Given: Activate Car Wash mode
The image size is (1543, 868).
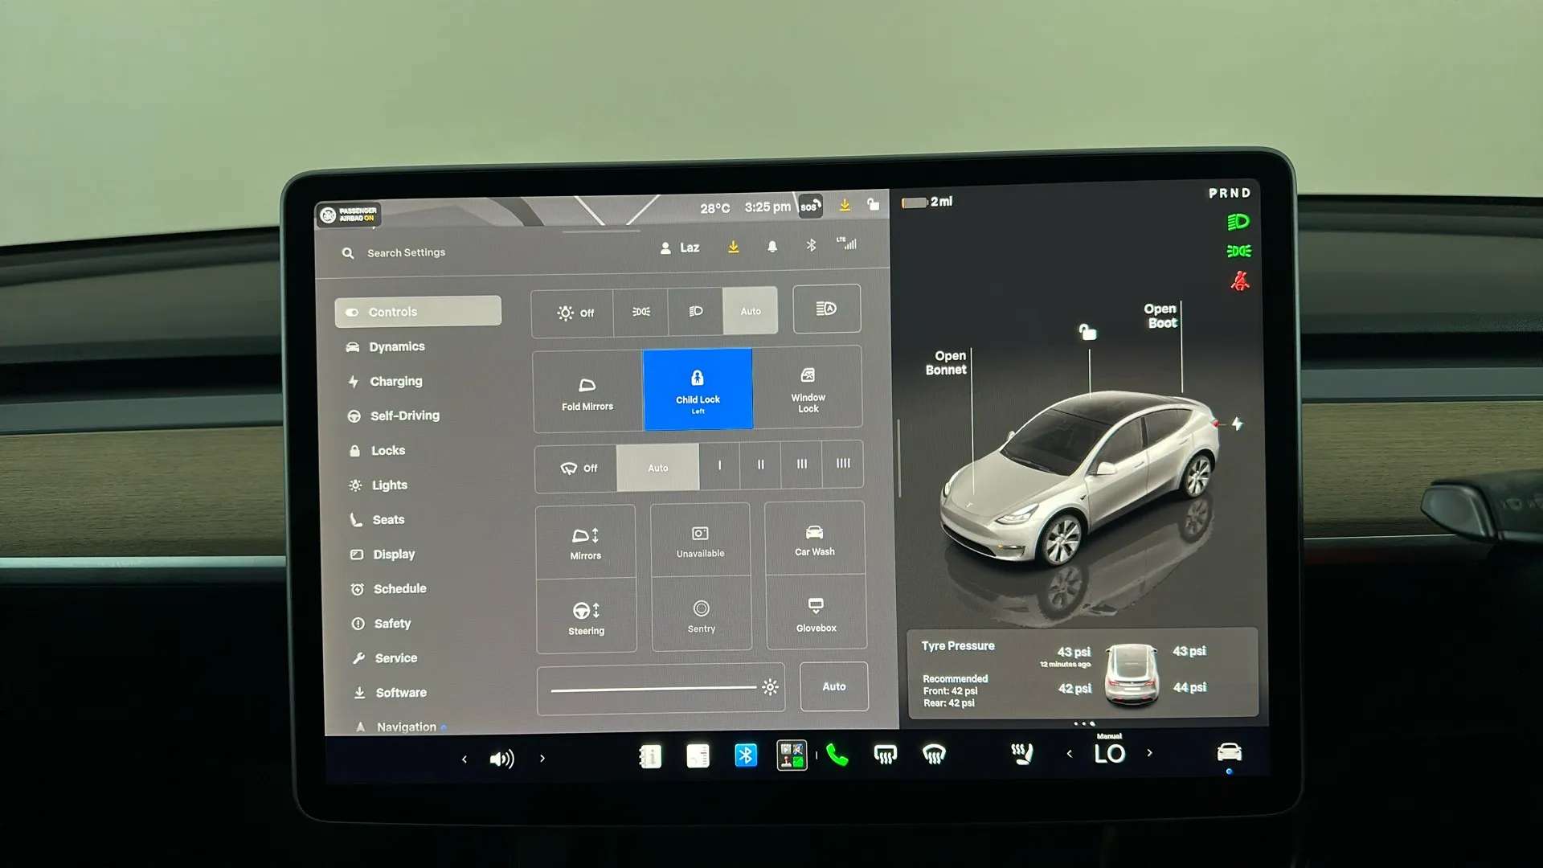Looking at the screenshot, I should [x=815, y=538].
